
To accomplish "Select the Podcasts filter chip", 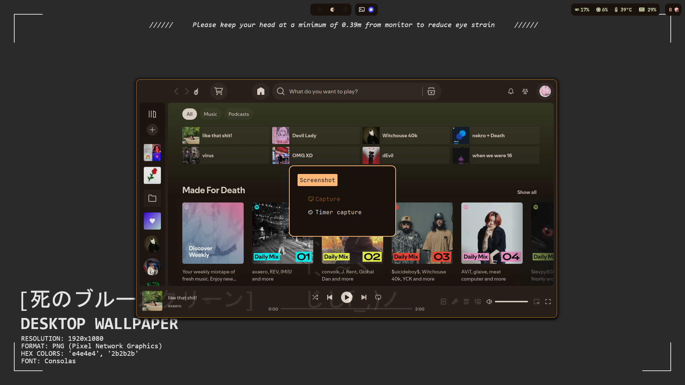I will (x=239, y=114).
